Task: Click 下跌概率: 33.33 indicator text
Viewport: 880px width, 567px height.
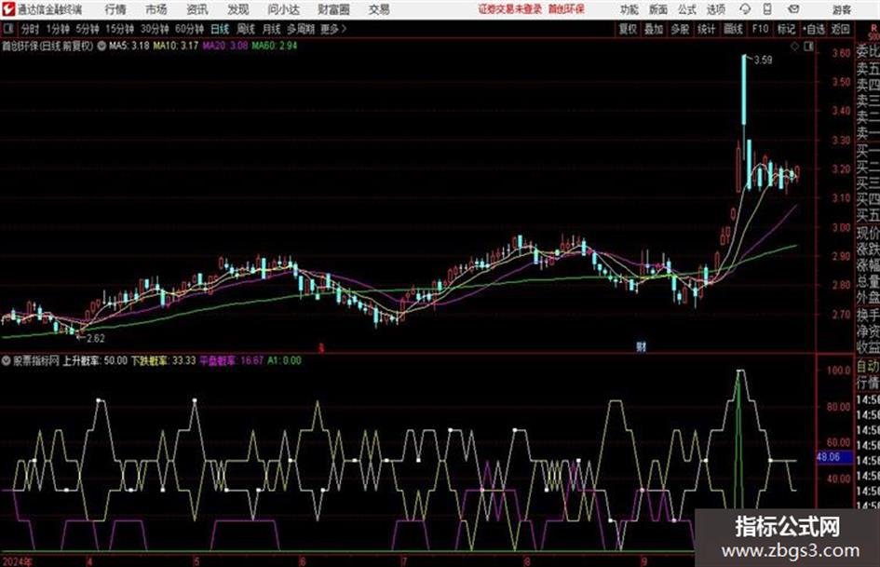Action: (163, 361)
